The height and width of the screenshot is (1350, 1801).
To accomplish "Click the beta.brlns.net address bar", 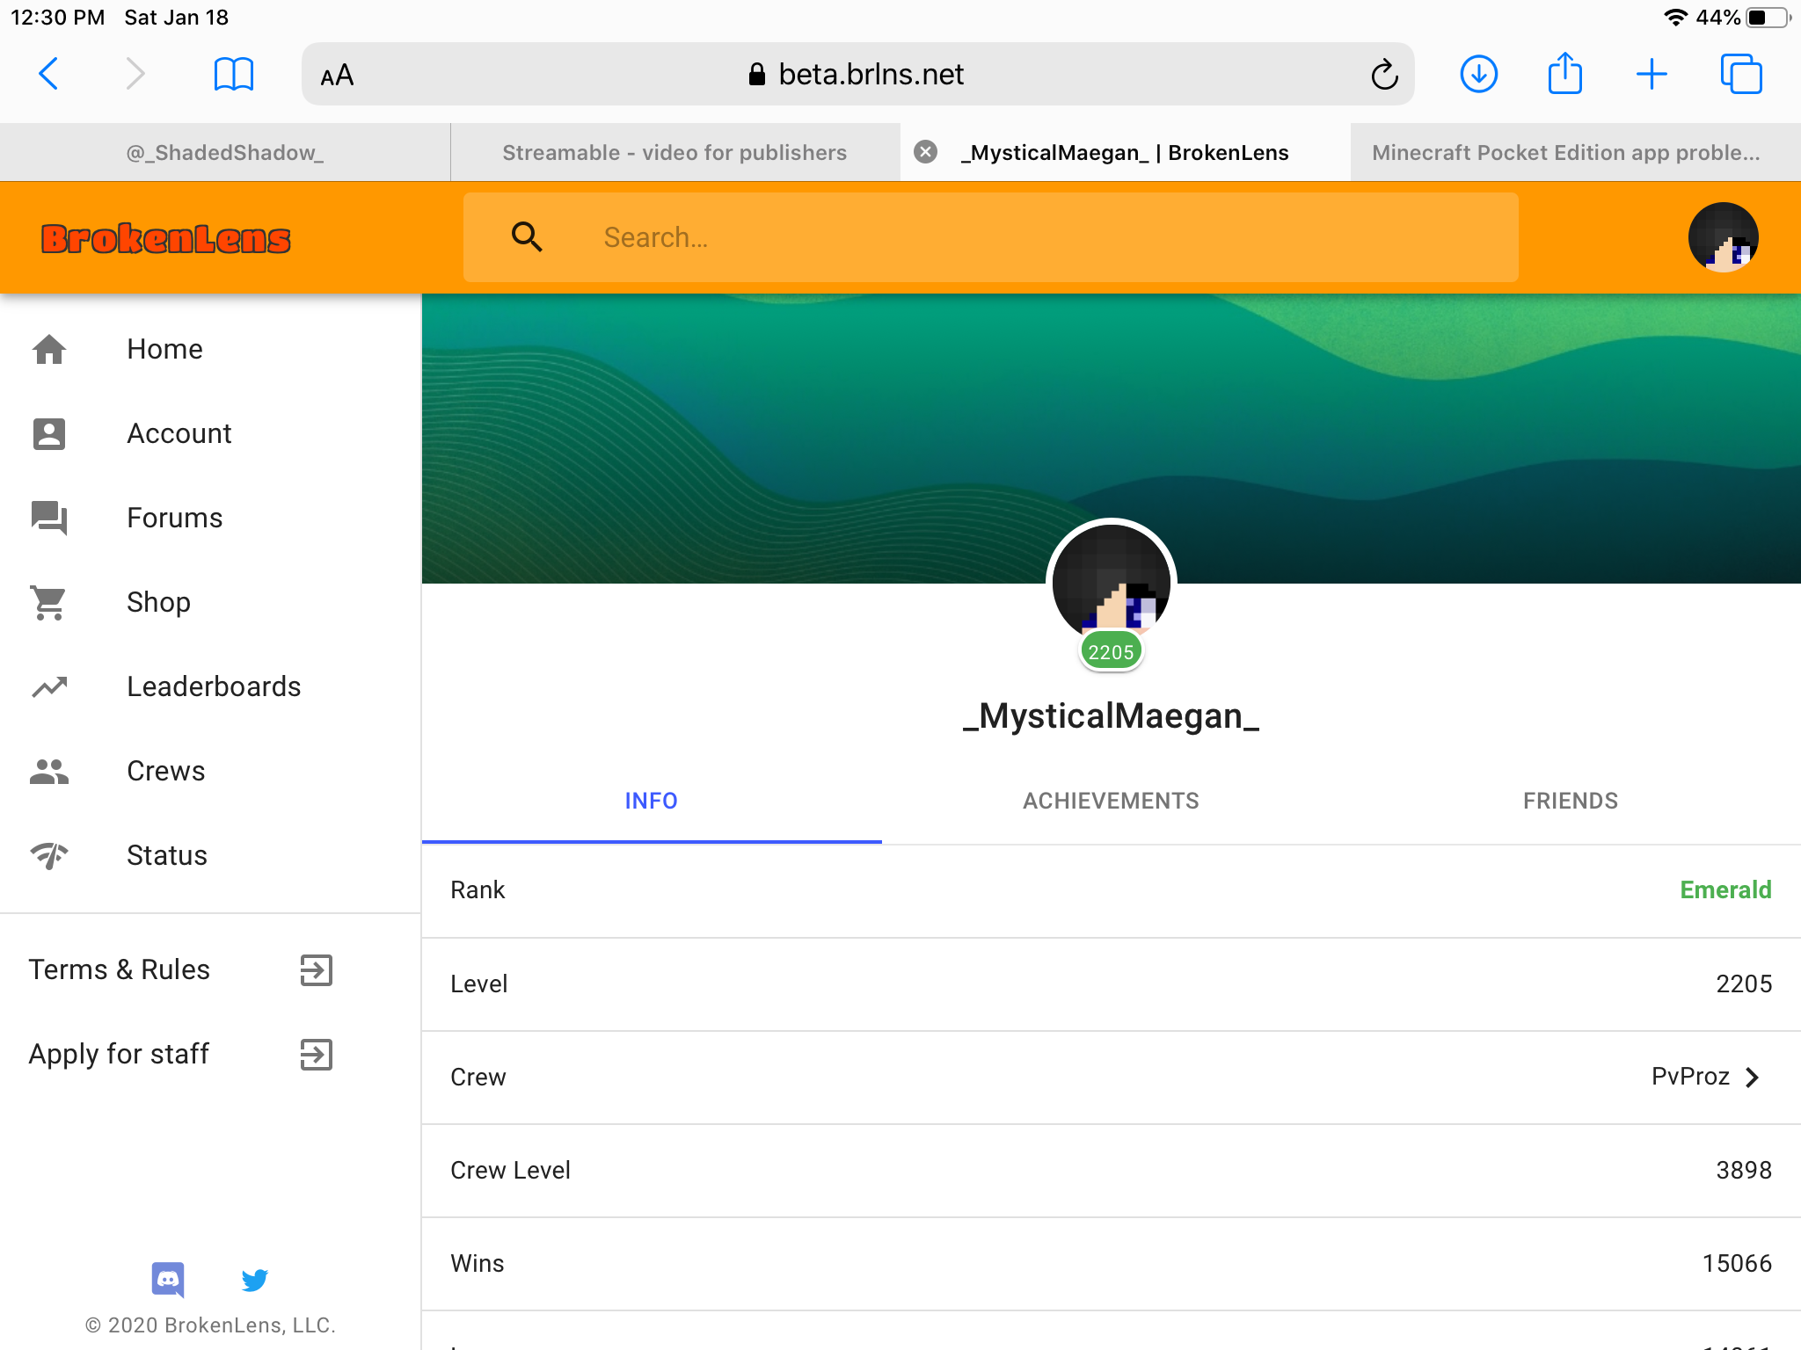I will (857, 74).
